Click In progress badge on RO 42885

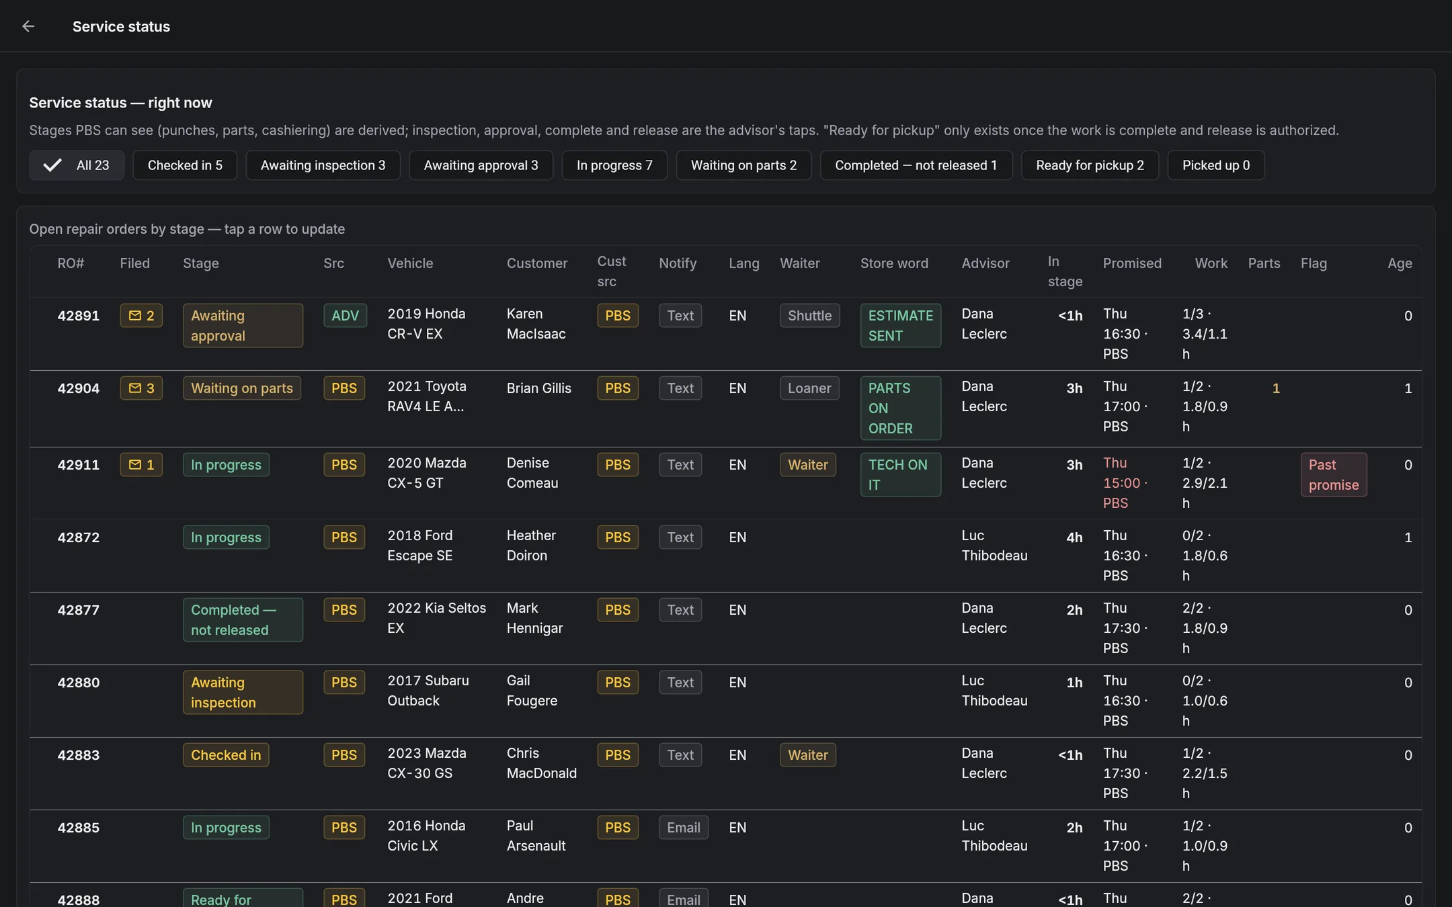coord(226,828)
